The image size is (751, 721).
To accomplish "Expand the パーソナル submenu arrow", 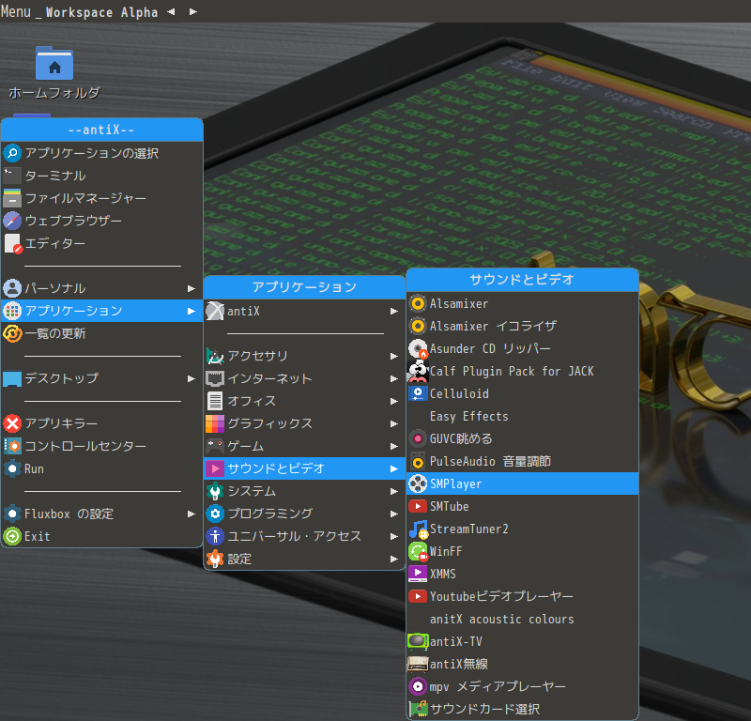I will tap(192, 288).
